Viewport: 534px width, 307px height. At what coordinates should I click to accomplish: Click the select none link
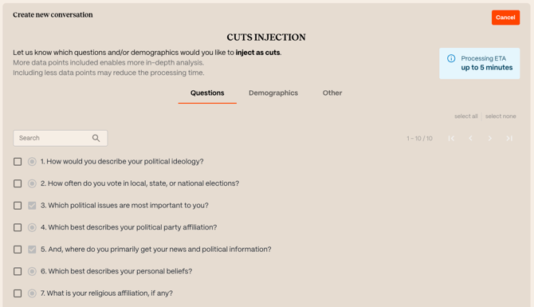click(x=501, y=116)
